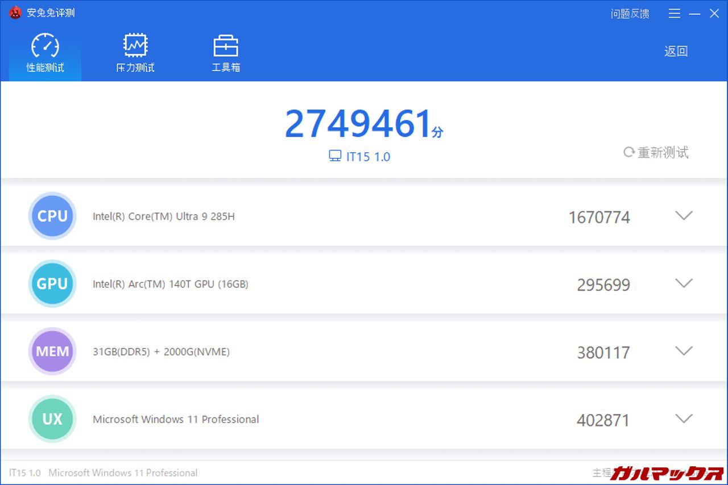Expand the GPU row with its chevron

[683, 283]
